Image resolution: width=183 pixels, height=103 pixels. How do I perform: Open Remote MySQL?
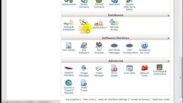pos(114,25)
